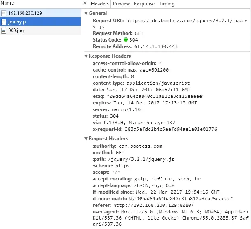The image size is (251, 229).
Task: Click the :path /jquery/3.2.1/jquery.js value
Action: pyautogui.click(x=141, y=159)
